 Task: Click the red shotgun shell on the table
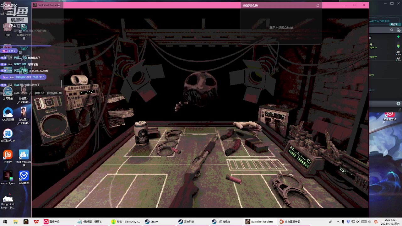coord(234,180)
